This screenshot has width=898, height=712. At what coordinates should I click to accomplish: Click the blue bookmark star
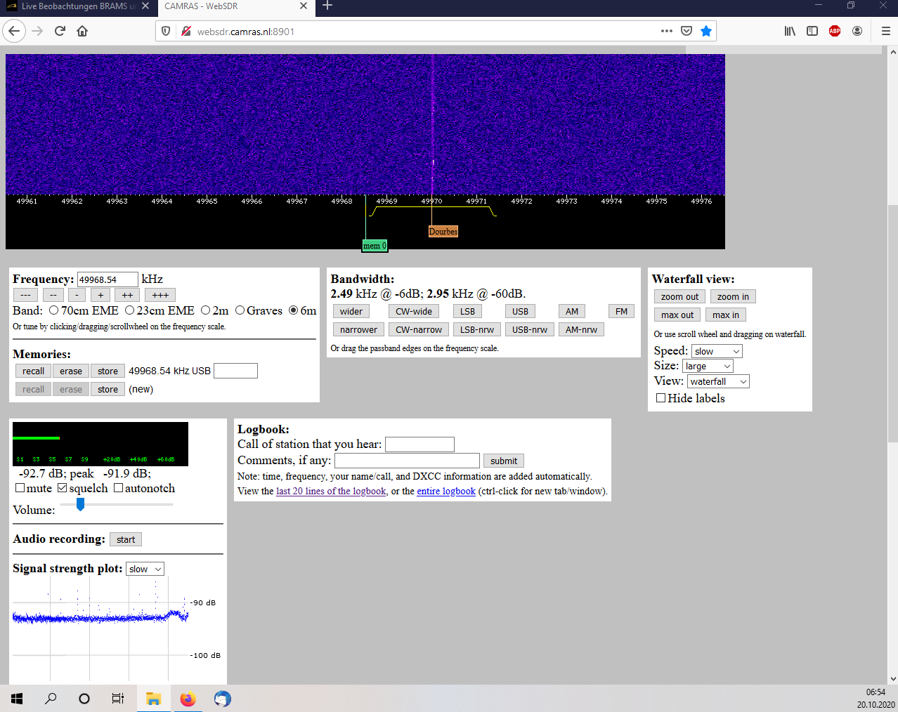706,31
